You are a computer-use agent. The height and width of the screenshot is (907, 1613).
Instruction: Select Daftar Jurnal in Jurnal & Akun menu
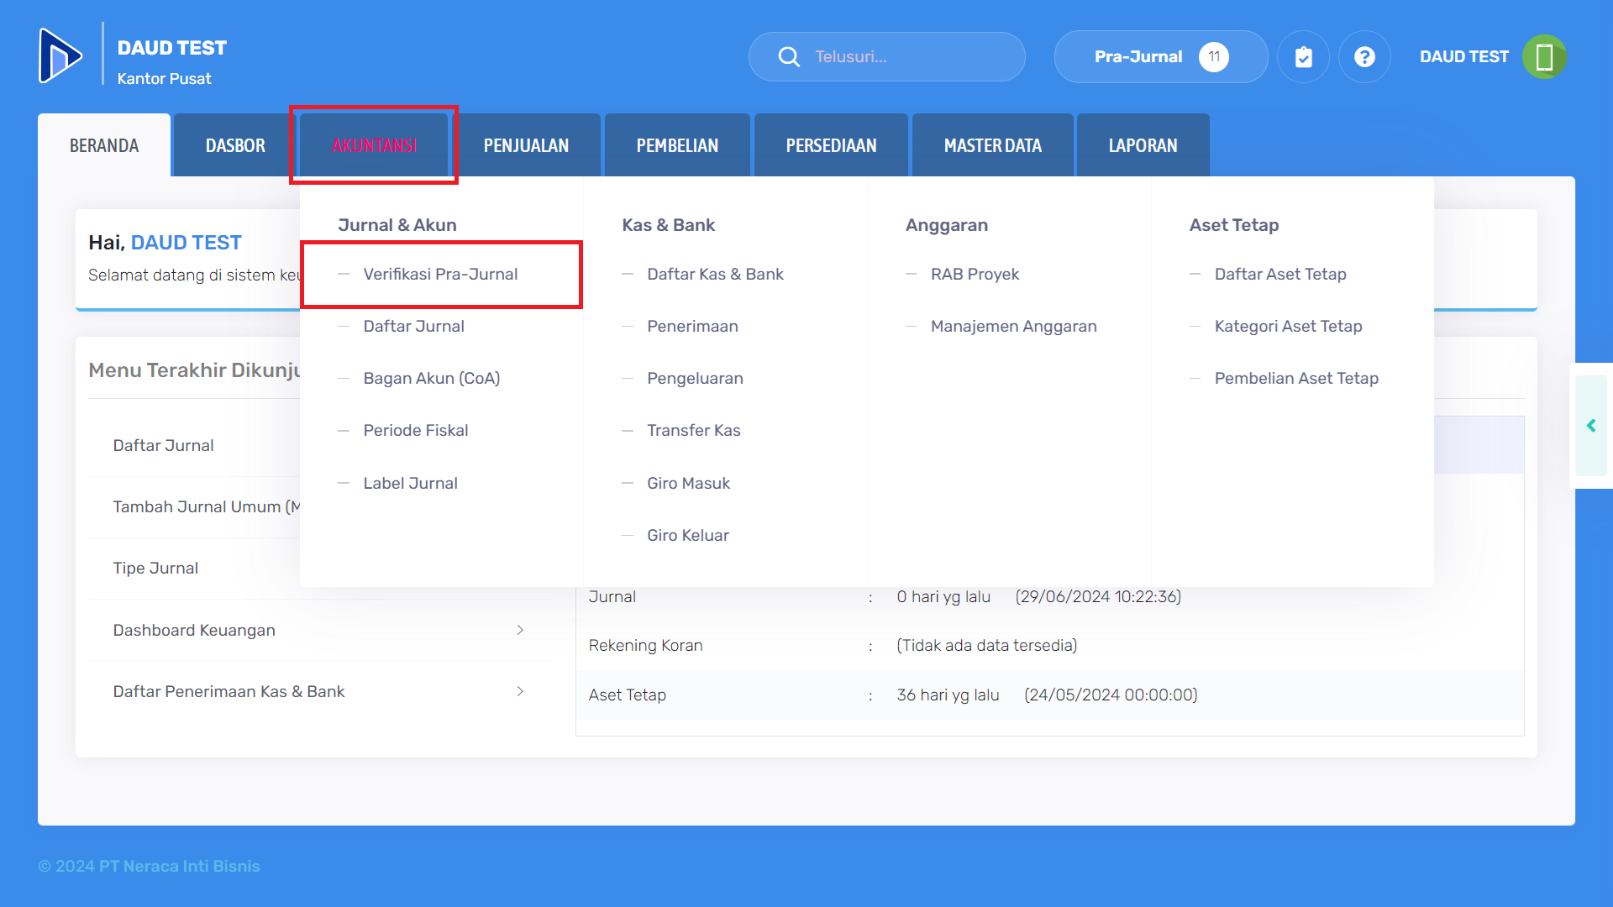click(413, 326)
